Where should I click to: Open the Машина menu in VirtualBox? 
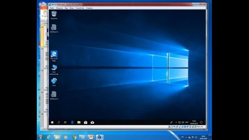(59, 8)
